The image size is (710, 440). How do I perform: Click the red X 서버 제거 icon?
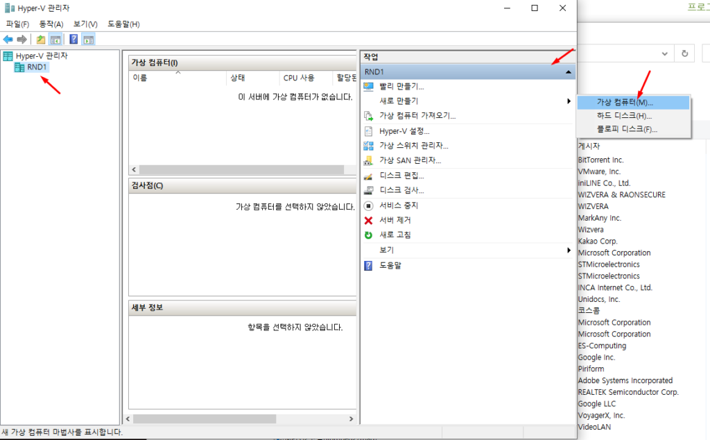pyautogui.click(x=368, y=220)
